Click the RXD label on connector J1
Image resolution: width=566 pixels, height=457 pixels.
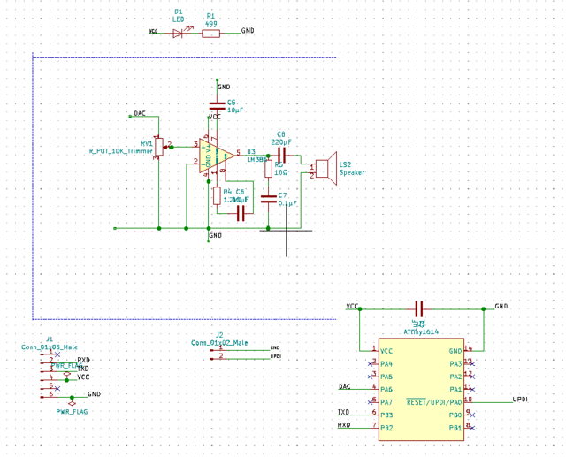(83, 360)
